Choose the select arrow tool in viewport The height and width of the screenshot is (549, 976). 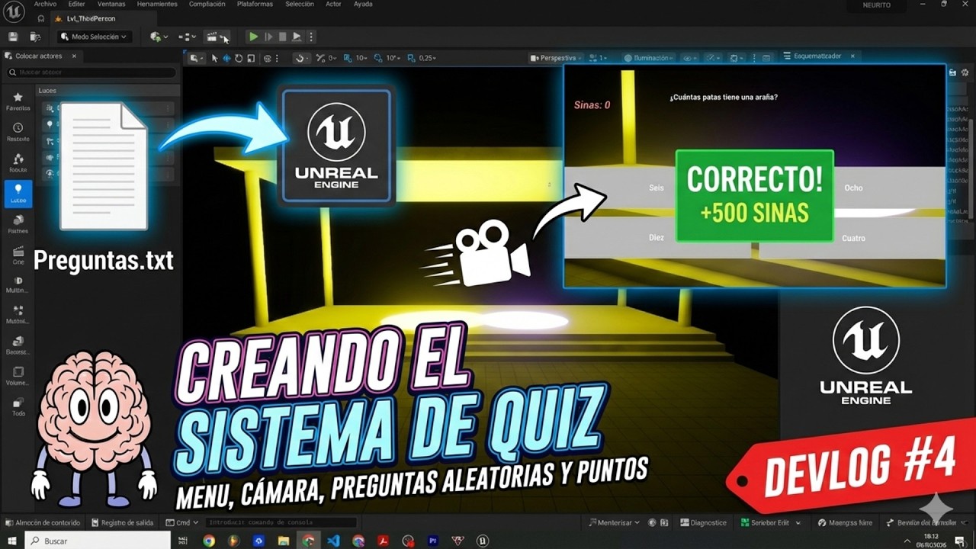(214, 58)
